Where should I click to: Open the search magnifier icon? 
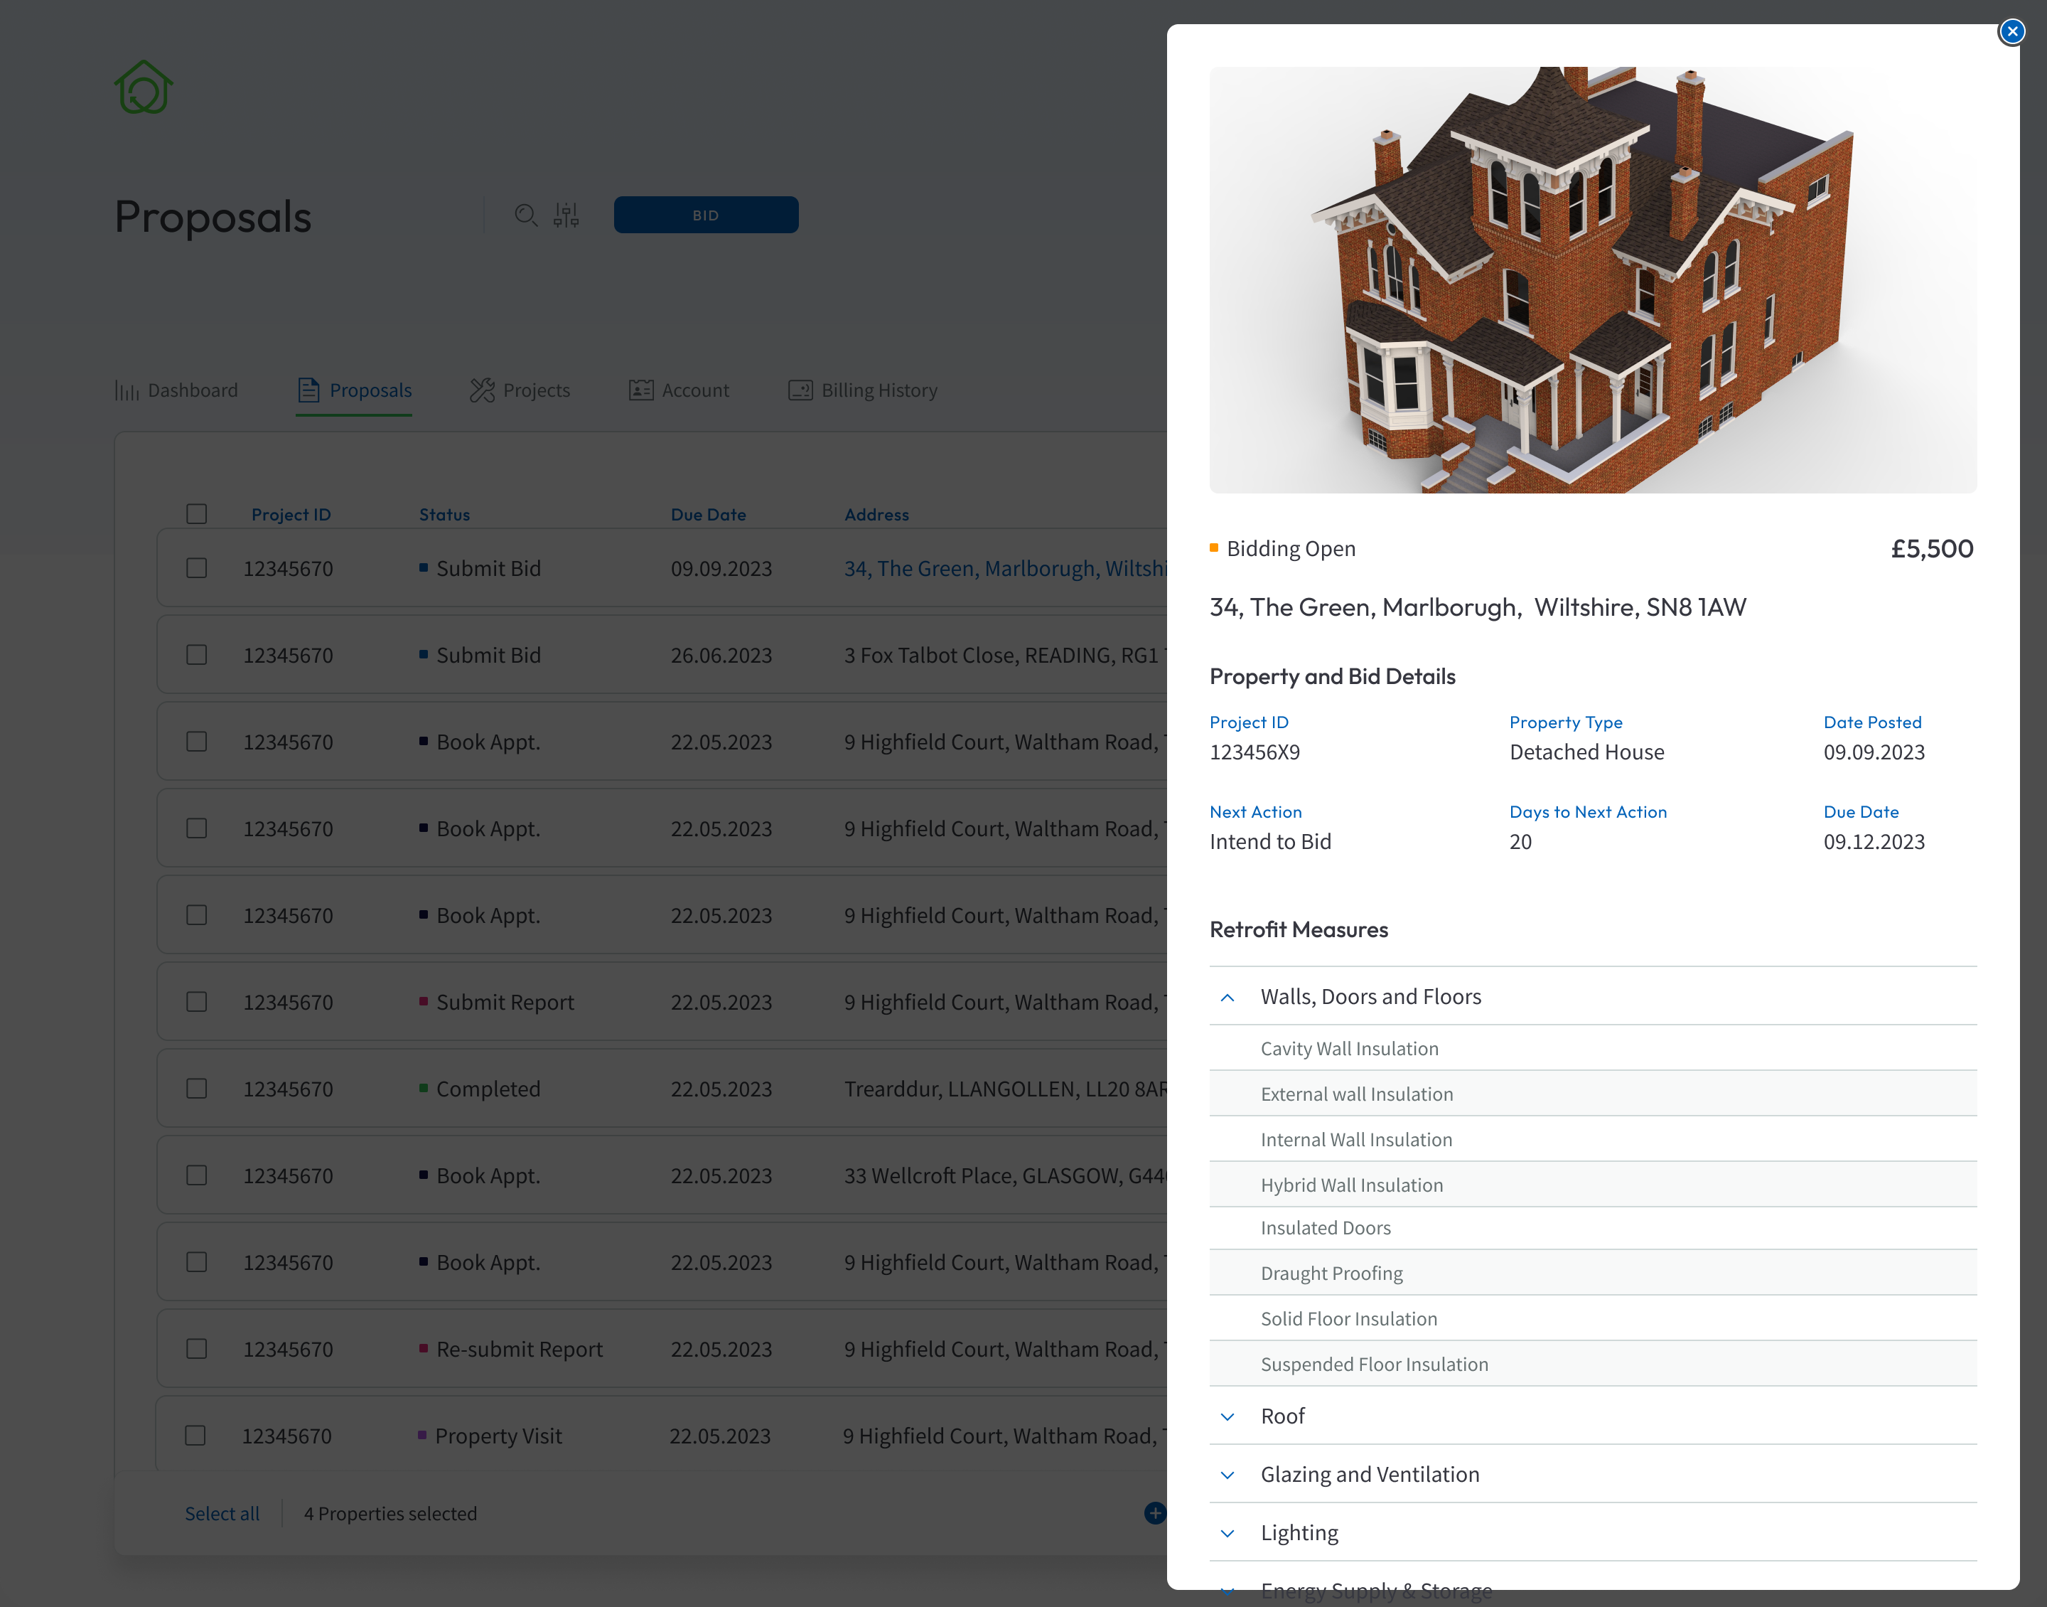pos(526,215)
